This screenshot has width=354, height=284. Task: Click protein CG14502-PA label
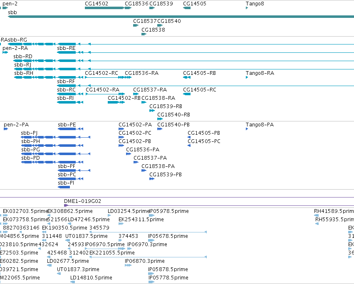(x=135, y=125)
